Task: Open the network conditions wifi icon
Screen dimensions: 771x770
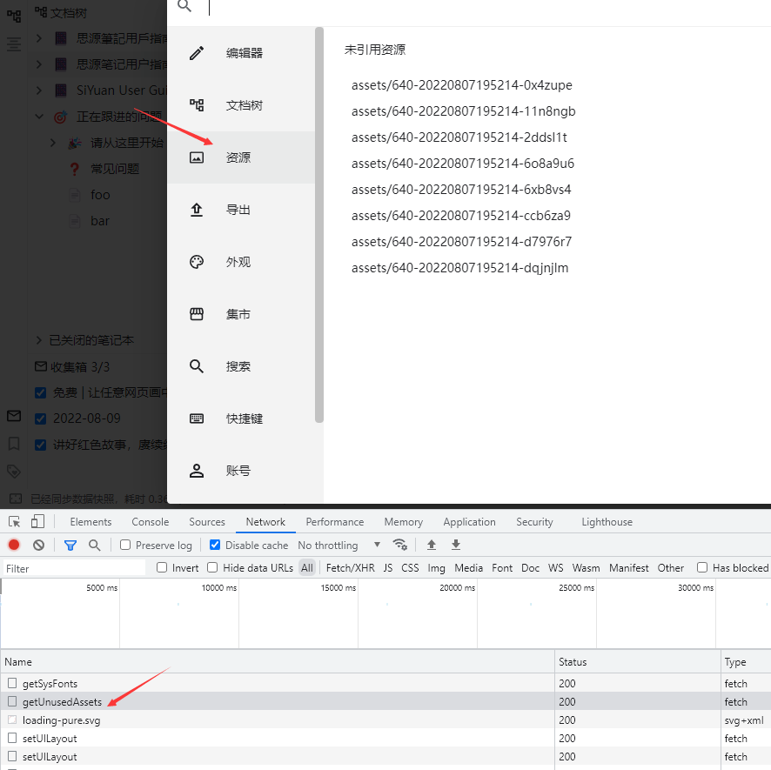Action: coord(399,545)
